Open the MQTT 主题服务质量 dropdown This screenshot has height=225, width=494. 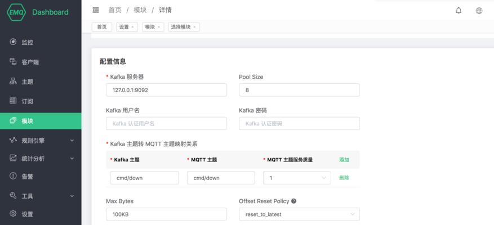[297, 178]
